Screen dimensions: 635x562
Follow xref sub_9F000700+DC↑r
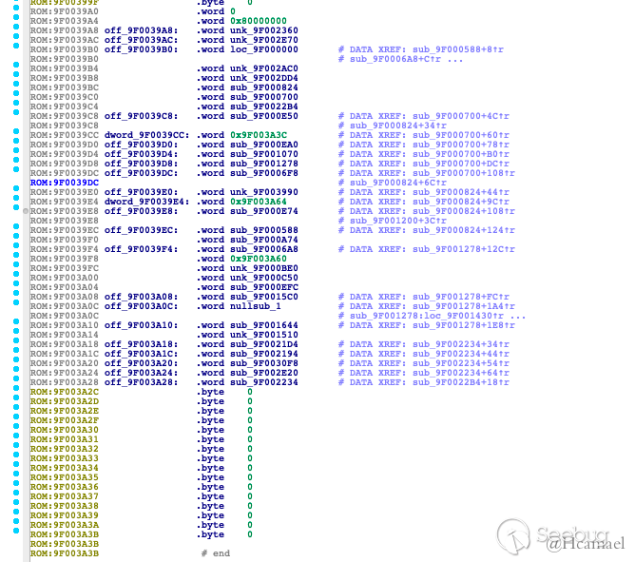tap(461, 164)
